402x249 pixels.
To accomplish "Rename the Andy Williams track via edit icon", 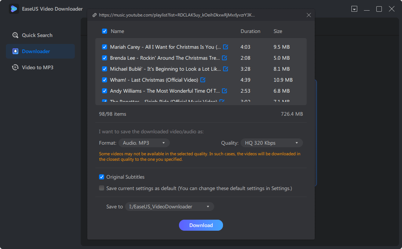I will click(x=224, y=91).
